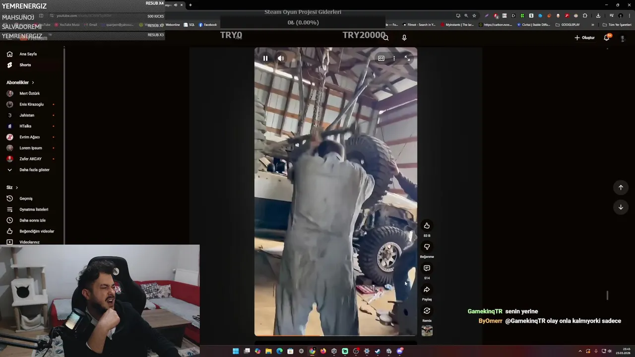
Task: Go to the next Short with down arrow
Action: 621,207
